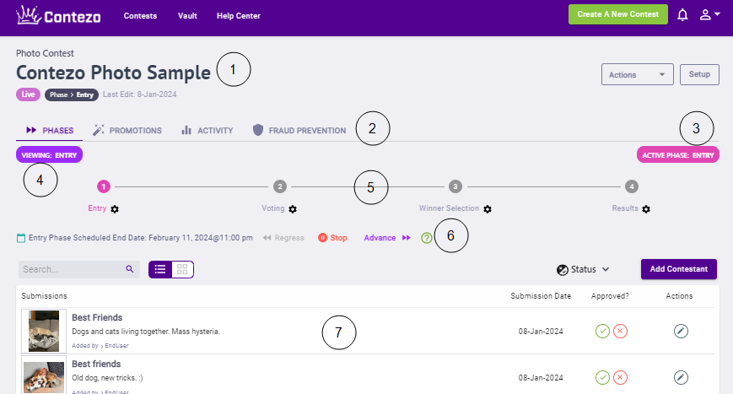Click the Results phase label
This screenshot has height=394, width=733.
(x=625, y=208)
